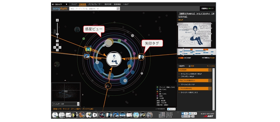Screen dimensions: 280x122
Task: Open the フィルターOFF filter dropdown
Action: point(66,104)
